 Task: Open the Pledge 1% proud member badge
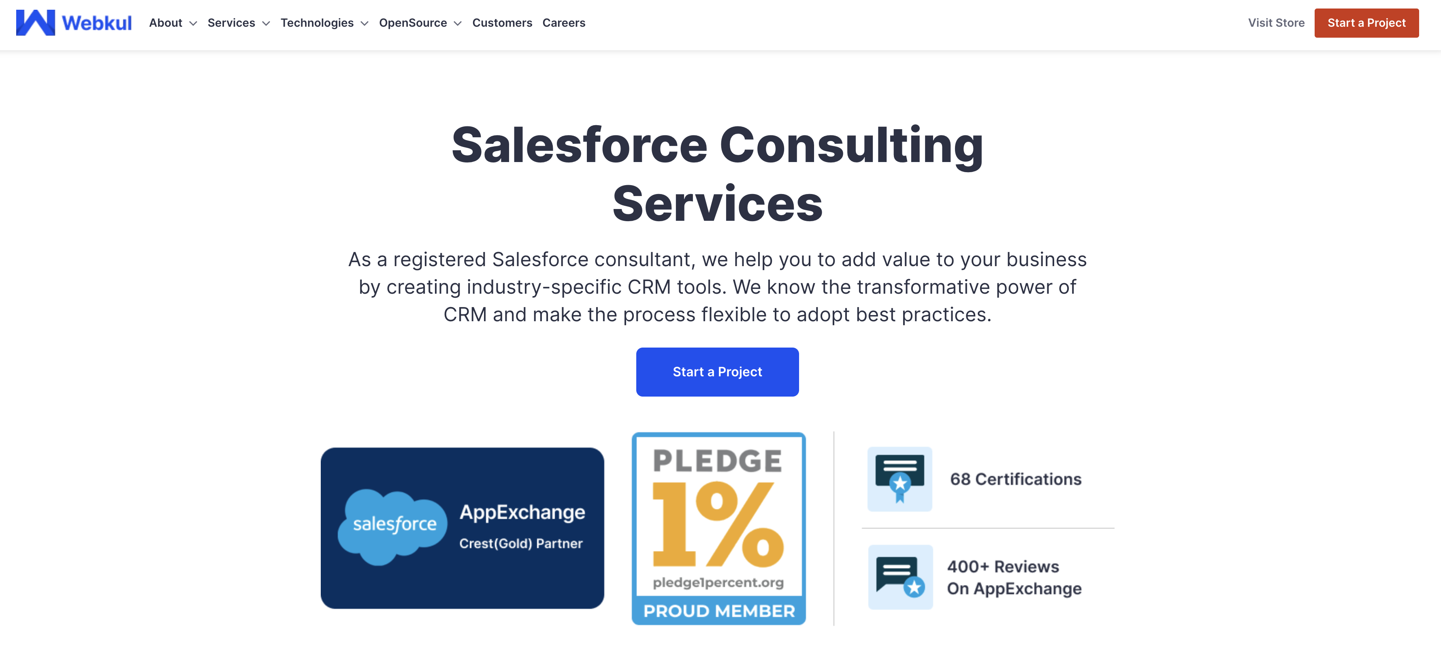click(718, 528)
